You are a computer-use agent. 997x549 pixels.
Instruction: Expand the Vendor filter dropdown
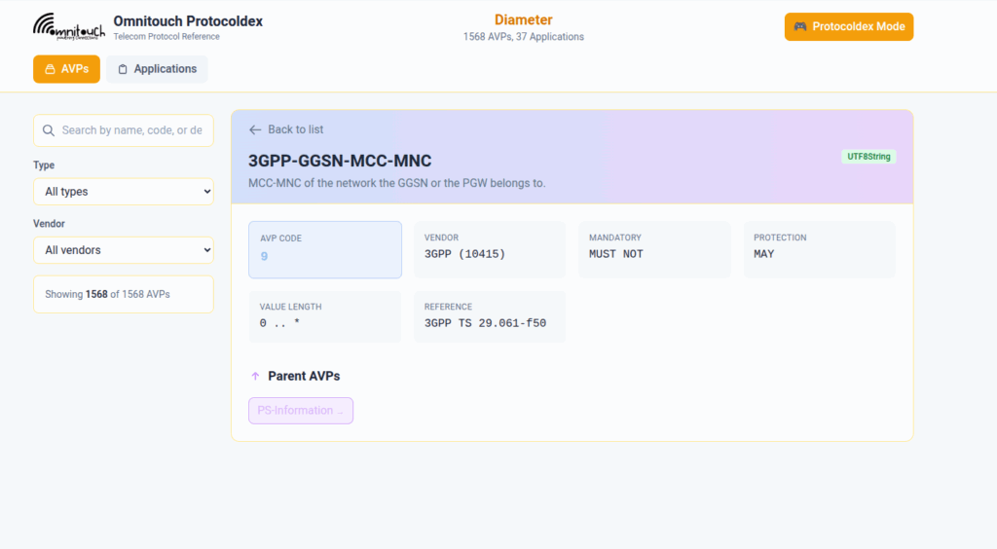coord(124,250)
